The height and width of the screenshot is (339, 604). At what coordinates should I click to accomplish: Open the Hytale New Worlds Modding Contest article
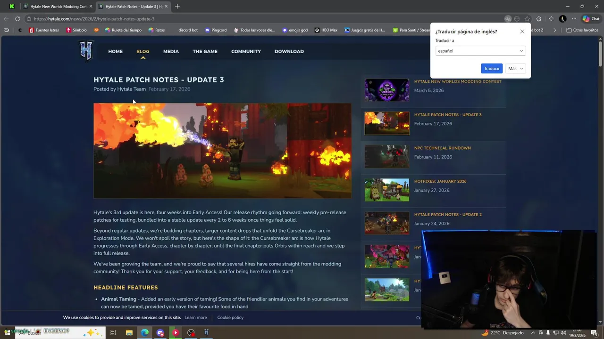click(458, 81)
